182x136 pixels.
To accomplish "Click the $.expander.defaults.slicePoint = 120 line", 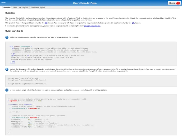I will click(25, 101).
